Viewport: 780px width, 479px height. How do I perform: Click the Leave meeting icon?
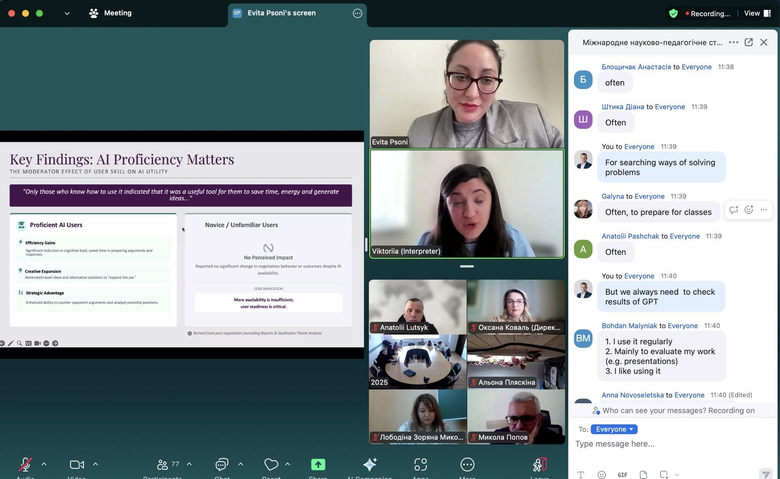tap(540, 465)
